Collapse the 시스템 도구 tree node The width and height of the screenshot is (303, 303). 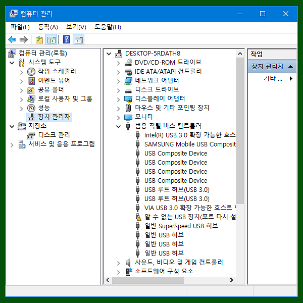pos(12,63)
